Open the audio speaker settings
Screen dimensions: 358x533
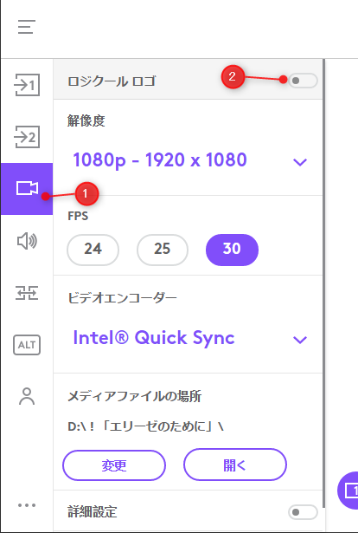pyautogui.click(x=27, y=241)
